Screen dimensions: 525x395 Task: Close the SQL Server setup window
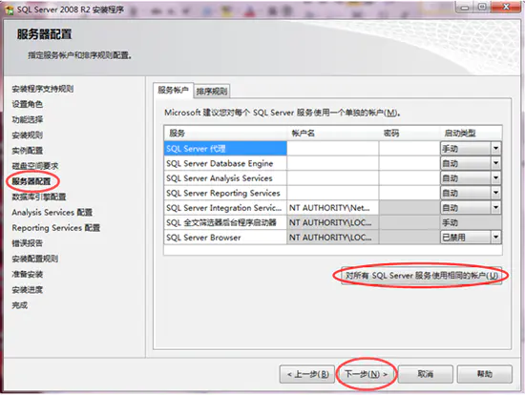506,7
